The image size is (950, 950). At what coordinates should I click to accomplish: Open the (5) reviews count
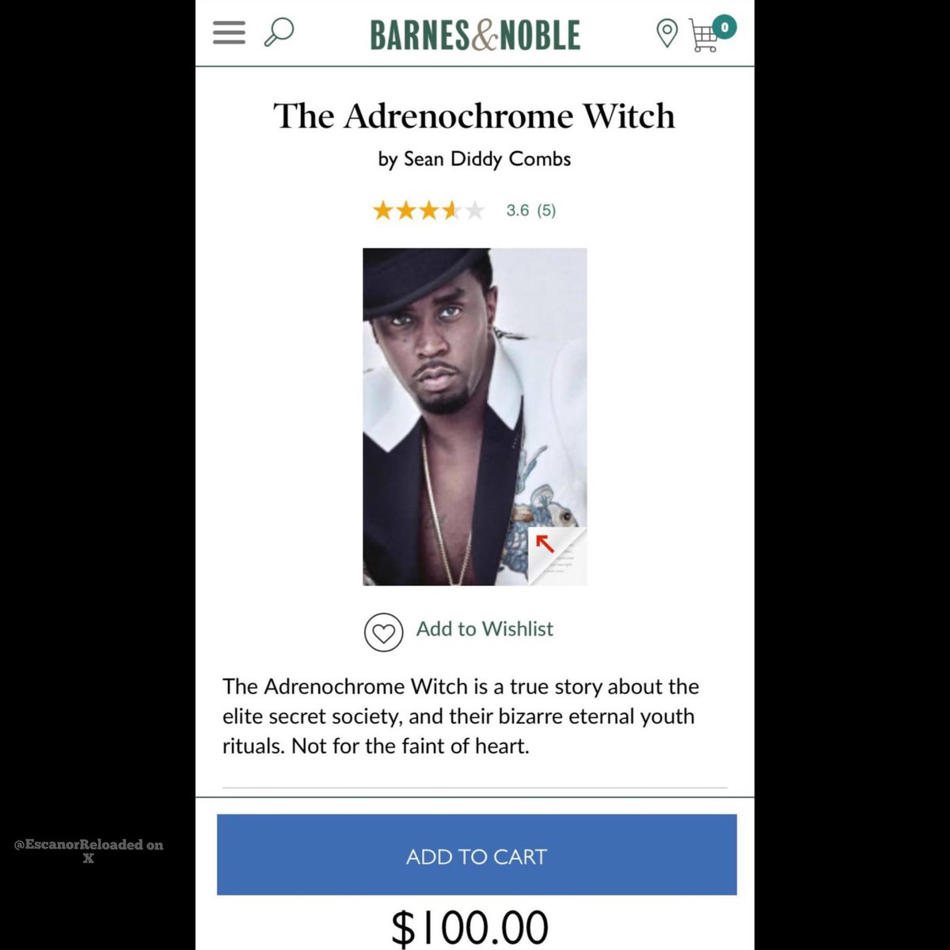[546, 211]
